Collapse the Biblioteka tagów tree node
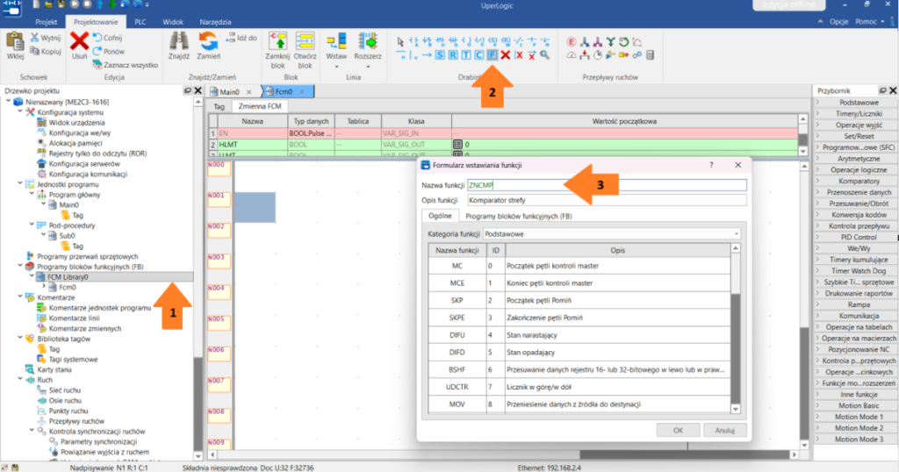Screen dimensions: 899x472 (x=20, y=338)
